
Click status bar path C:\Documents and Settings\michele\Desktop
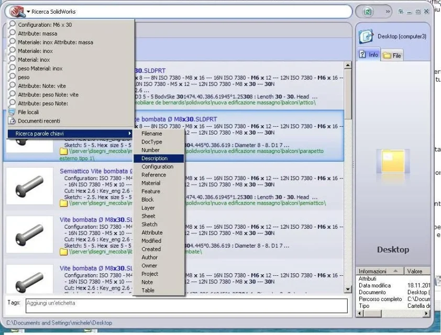(59, 323)
